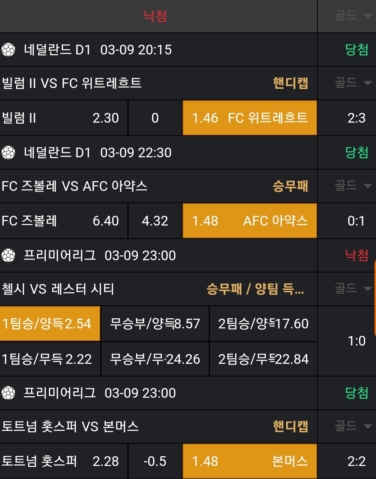Select FC 위트레흐트 1.46 handicap bet

(250, 118)
